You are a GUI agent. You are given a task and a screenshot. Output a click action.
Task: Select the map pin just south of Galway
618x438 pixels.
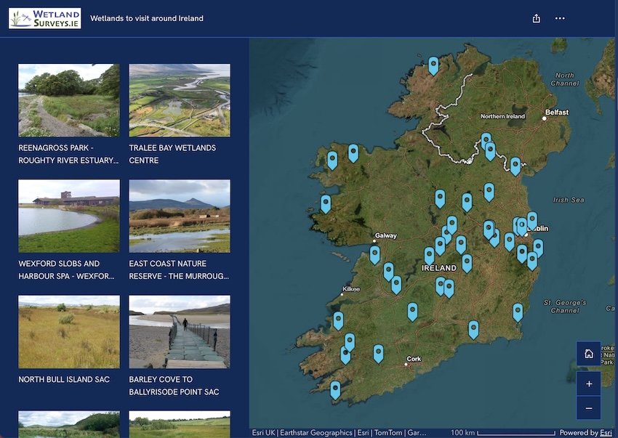click(375, 254)
